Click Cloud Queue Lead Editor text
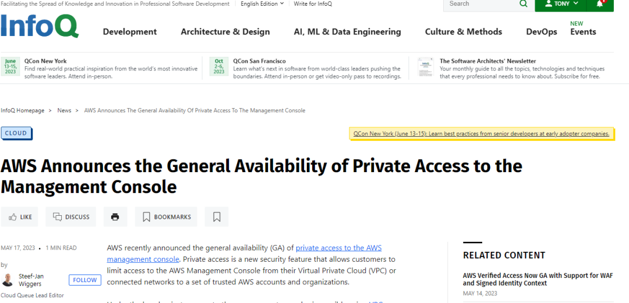 click(32, 295)
